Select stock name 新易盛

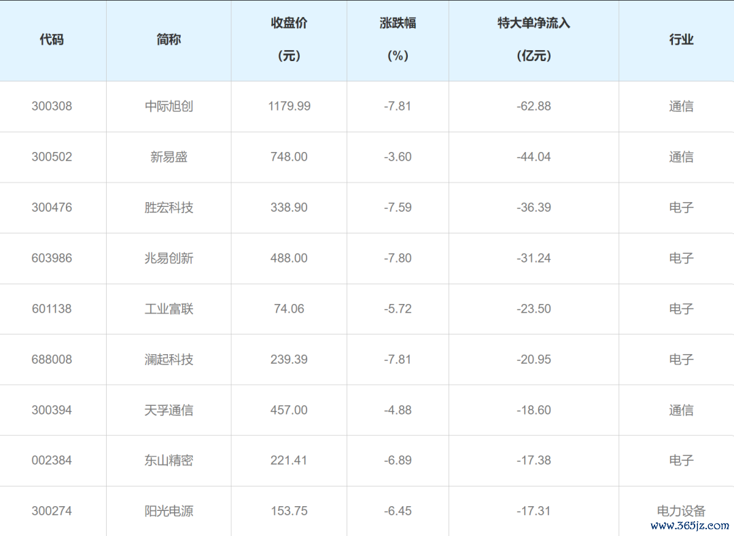pos(169,157)
